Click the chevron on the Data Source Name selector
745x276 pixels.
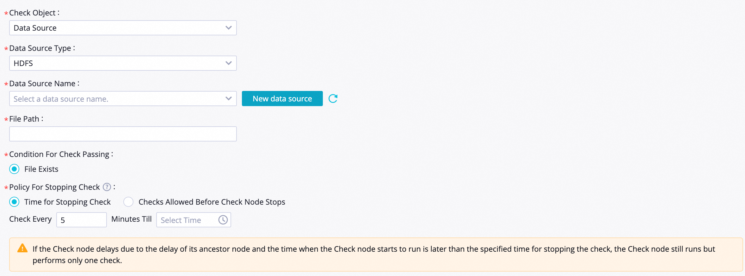coord(229,99)
